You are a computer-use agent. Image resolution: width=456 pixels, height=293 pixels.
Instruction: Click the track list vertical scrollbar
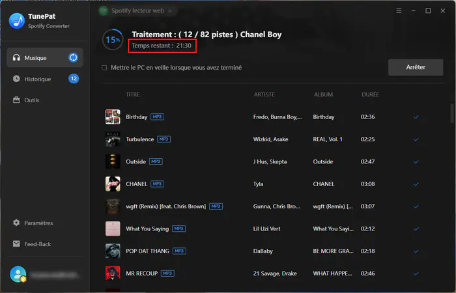point(452,113)
